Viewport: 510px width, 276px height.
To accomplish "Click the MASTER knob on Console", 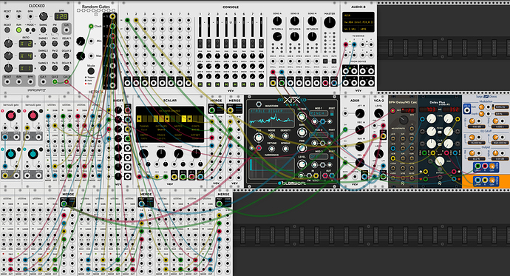I will 330,22.
